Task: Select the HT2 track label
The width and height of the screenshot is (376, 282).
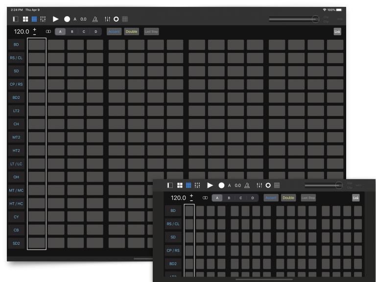Action: 16,151
